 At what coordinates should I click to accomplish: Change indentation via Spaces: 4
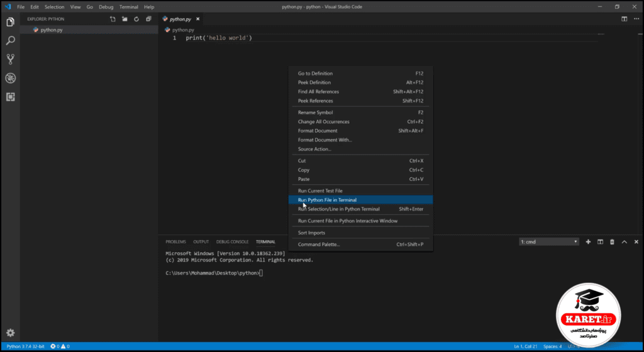click(552, 346)
